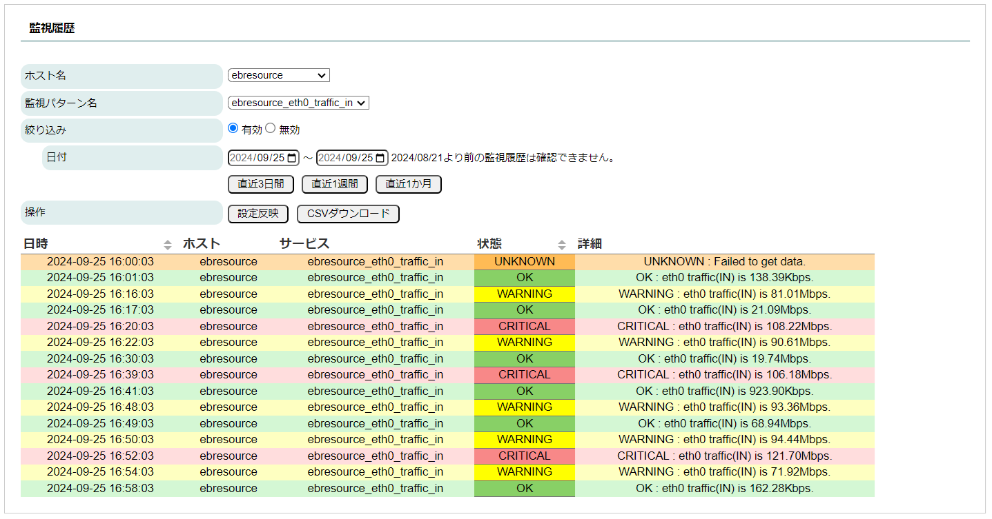Open the ホスト名 dropdown showing ebresource
992x519 pixels.
(x=279, y=75)
